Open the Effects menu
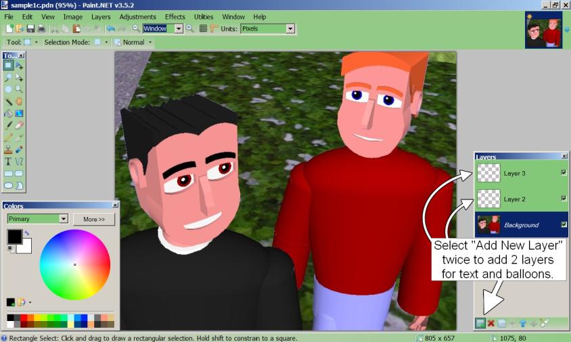The image size is (571, 342). pyautogui.click(x=175, y=16)
